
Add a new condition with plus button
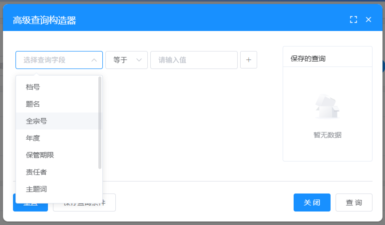pos(249,60)
